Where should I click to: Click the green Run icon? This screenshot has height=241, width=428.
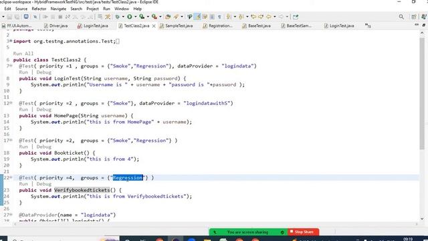pyautogui.click(x=130, y=17)
